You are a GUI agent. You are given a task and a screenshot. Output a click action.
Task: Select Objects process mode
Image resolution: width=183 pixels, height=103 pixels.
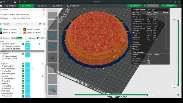tap(19, 38)
